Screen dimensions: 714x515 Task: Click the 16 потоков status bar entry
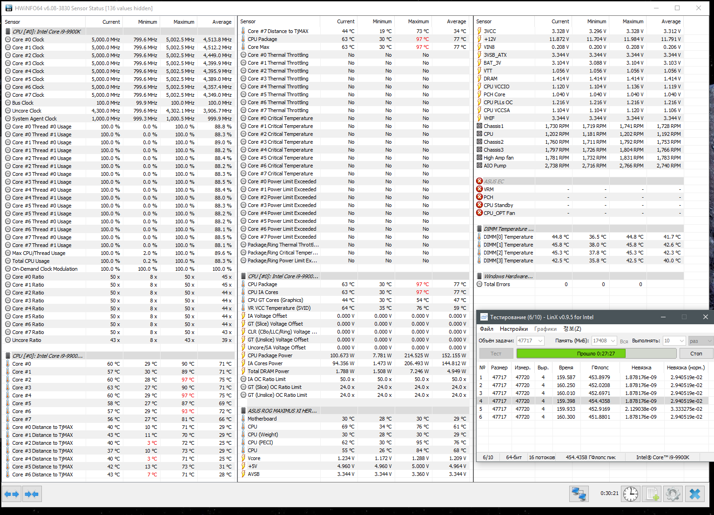tap(542, 457)
